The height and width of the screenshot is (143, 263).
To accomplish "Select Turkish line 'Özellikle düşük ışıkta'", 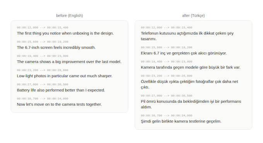I will point(190,84).
